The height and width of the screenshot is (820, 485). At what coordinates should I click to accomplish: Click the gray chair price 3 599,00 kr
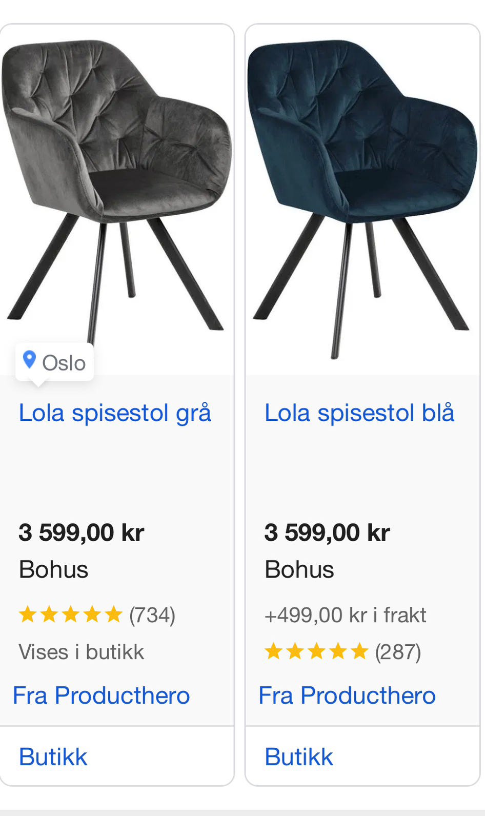click(x=82, y=532)
